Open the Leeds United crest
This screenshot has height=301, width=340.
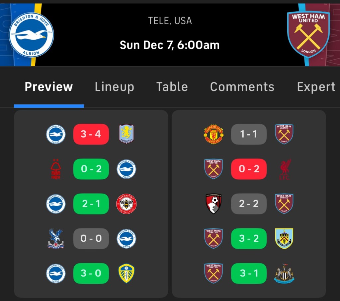pos(126,273)
